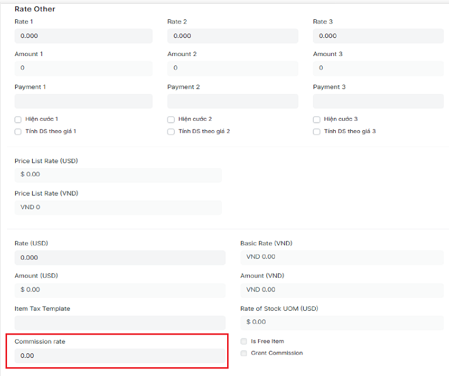The height and width of the screenshot is (376, 449).
Task: Click the Amount 3 field
Action: (378, 68)
